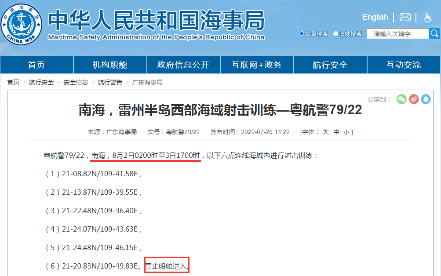Share the article via WeChat icon
Viewport: 441px width, 276px height.
401,99
